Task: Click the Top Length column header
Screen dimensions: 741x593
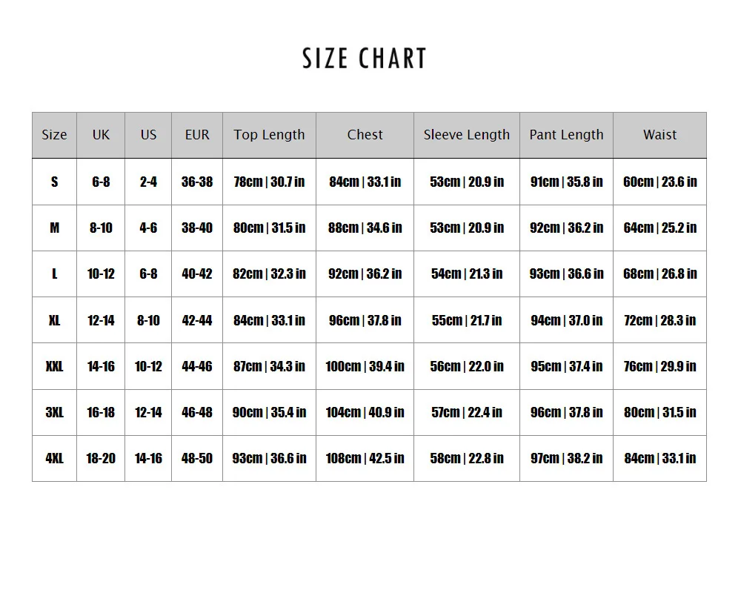Action: point(269,135)
